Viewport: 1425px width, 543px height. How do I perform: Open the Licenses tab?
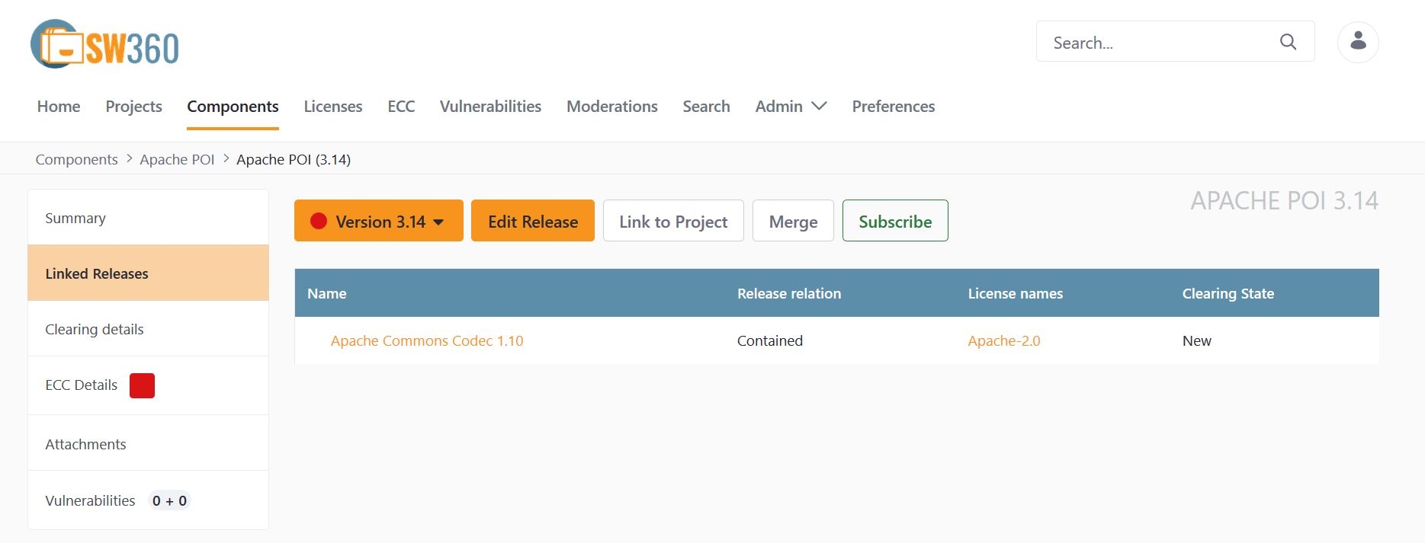[333, 106]
